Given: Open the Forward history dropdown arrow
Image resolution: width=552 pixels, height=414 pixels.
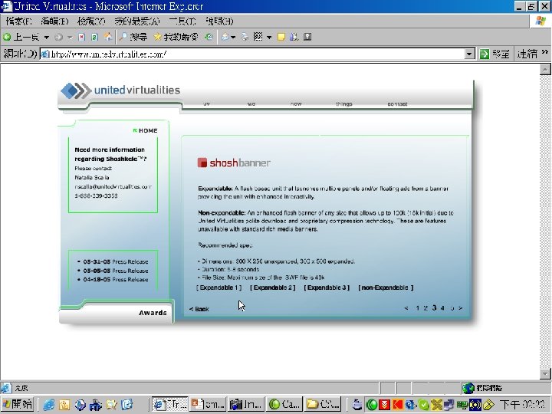Looking at the screenshot, I should coord(70,38).
